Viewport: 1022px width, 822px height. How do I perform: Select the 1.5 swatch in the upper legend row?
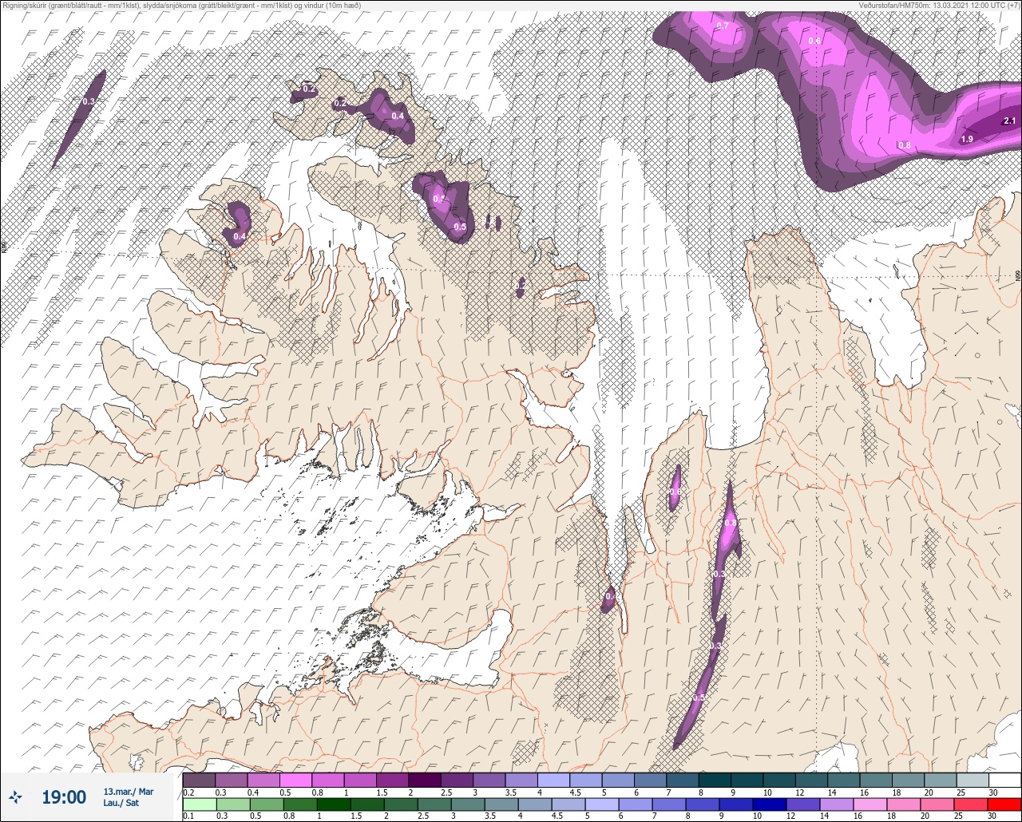click(392, 780)
